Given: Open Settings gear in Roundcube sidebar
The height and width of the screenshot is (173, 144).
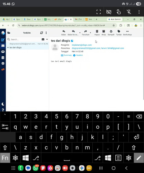Looking at the screenshot, I should pyautogui.click(x=3, y=63).
